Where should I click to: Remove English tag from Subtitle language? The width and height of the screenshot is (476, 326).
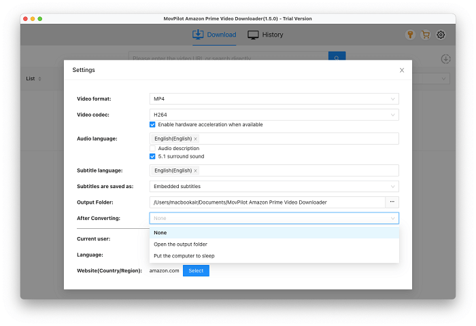pyautogui.click(x=196, y=170)
